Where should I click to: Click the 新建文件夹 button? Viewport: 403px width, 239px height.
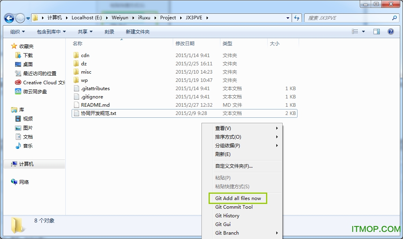pos(137,31)
